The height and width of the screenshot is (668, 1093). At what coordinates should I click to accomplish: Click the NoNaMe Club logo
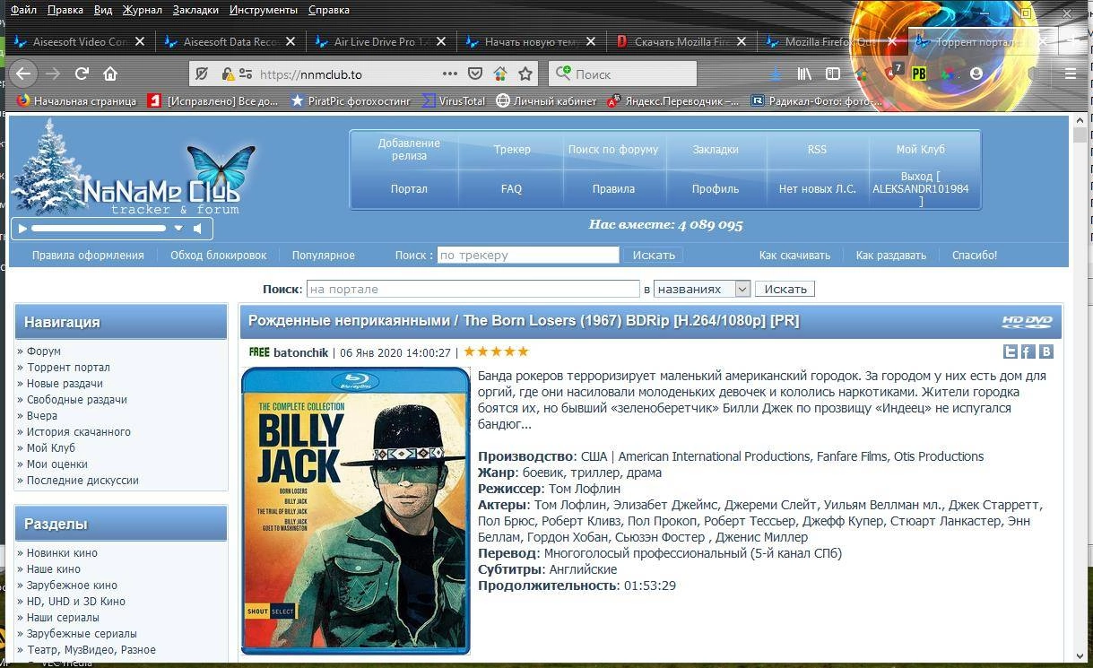tap(133, 170)
